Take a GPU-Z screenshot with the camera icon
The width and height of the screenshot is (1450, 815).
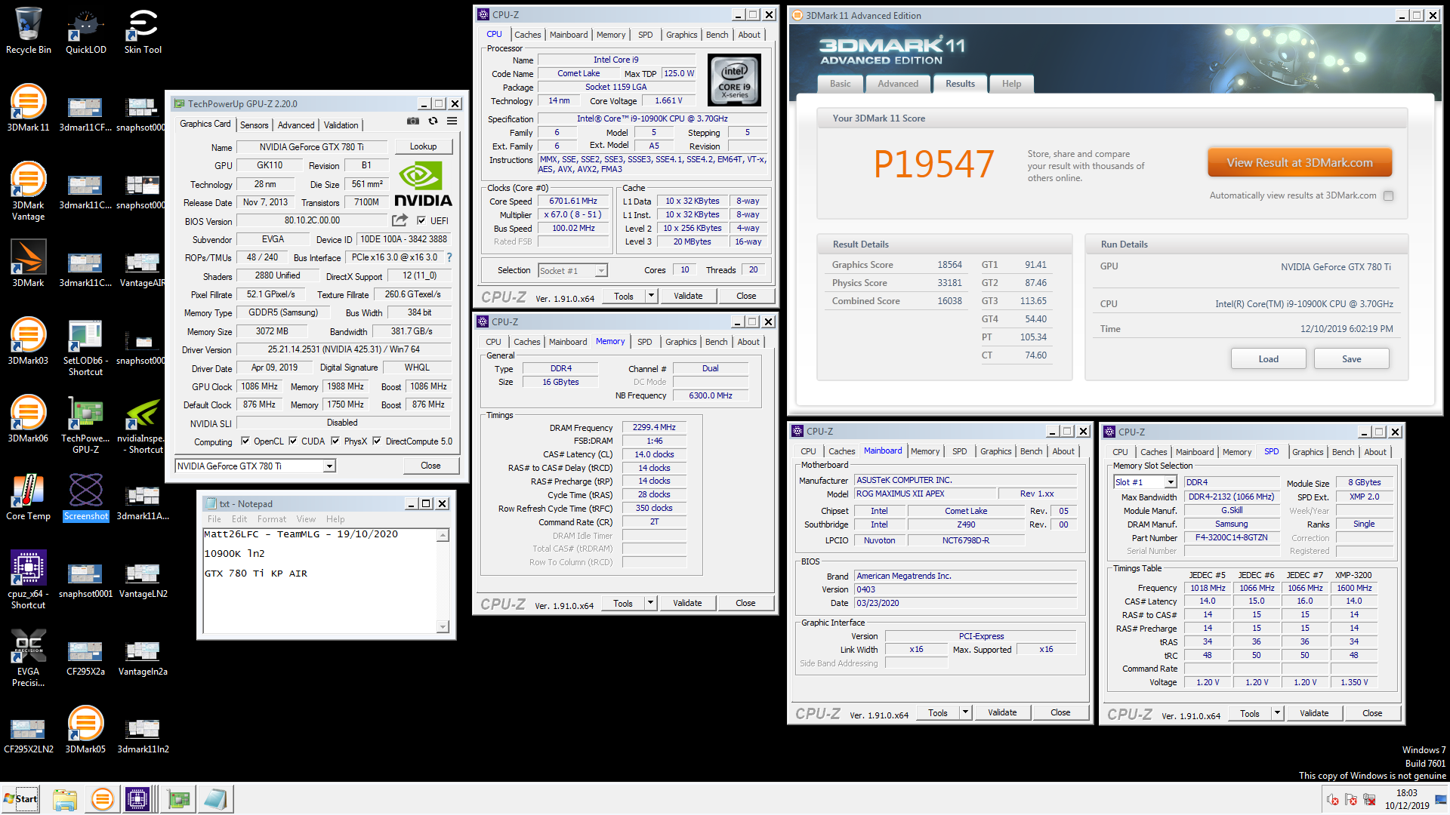pyautogui.click(x=412, y=121)
